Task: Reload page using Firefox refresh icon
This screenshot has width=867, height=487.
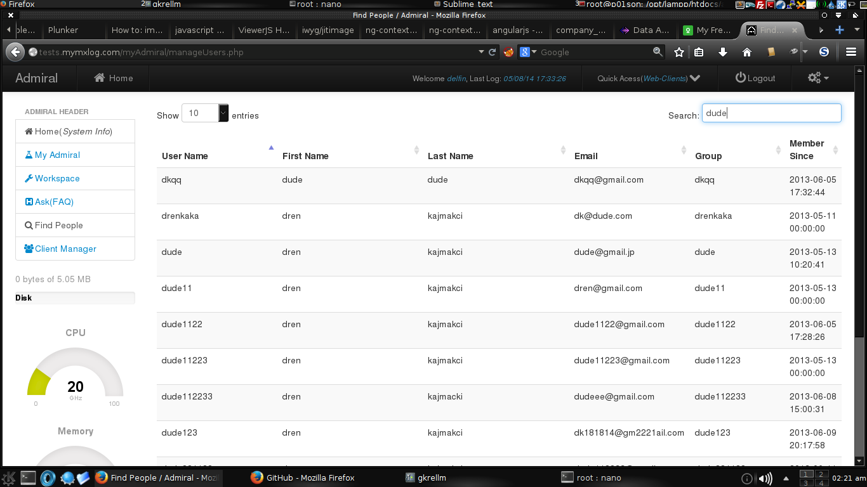Action: pyautogui.click(x=492, y=52)
